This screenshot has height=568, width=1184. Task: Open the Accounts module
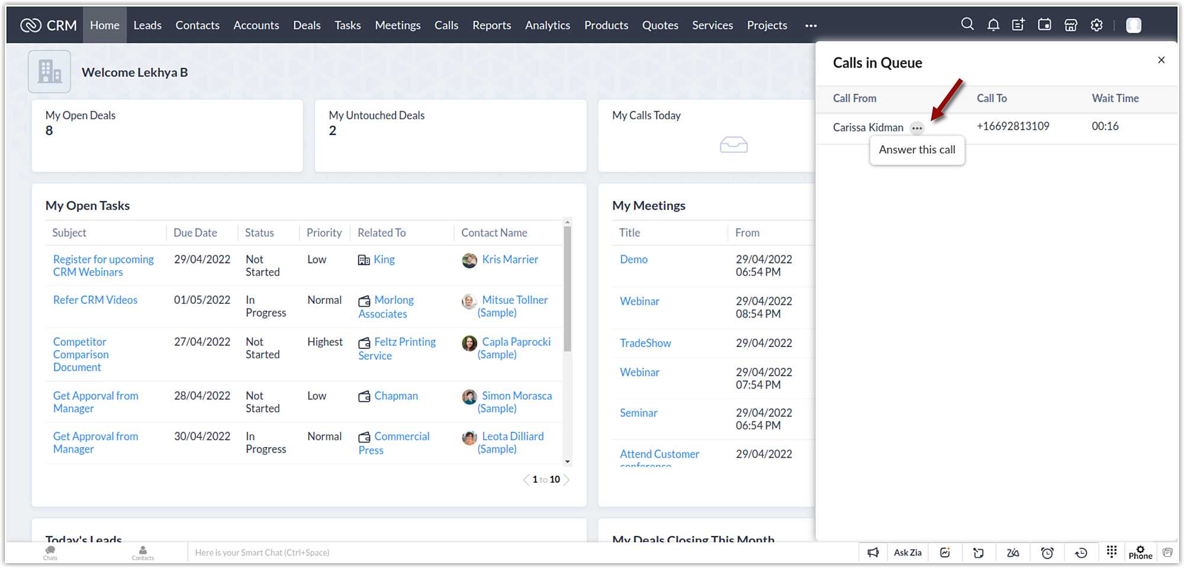click(256, 25)
